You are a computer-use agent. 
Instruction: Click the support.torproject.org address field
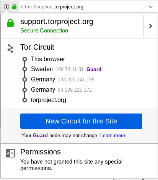pyautogui.click(x=83, y=7)
